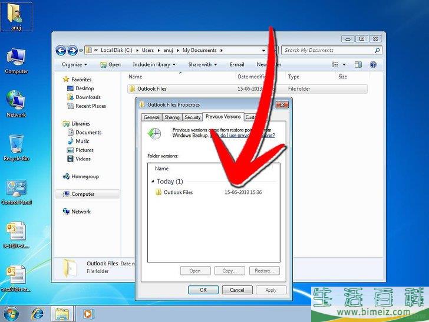The height and width of the screenshot is (322, 429).
Task: Open the Network desktop icon
Action: pyautogui.click(x=16, y=104)
